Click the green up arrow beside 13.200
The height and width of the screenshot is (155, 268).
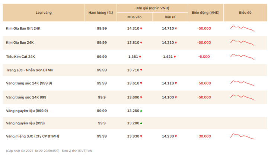pyautogui.click(x=141, y=123)
